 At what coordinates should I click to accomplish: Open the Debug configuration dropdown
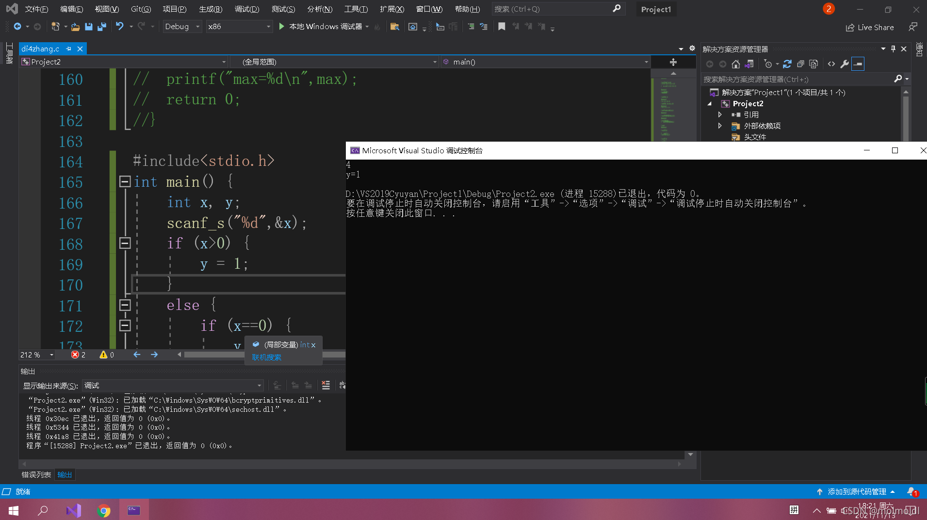click(182, 27)
